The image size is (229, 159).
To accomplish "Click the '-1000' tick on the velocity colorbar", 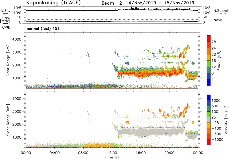I will (217, 139).
